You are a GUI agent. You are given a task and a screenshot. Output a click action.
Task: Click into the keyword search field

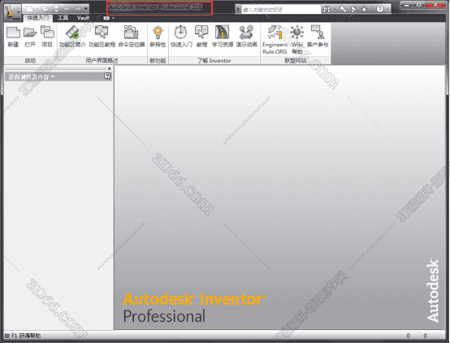281,10
